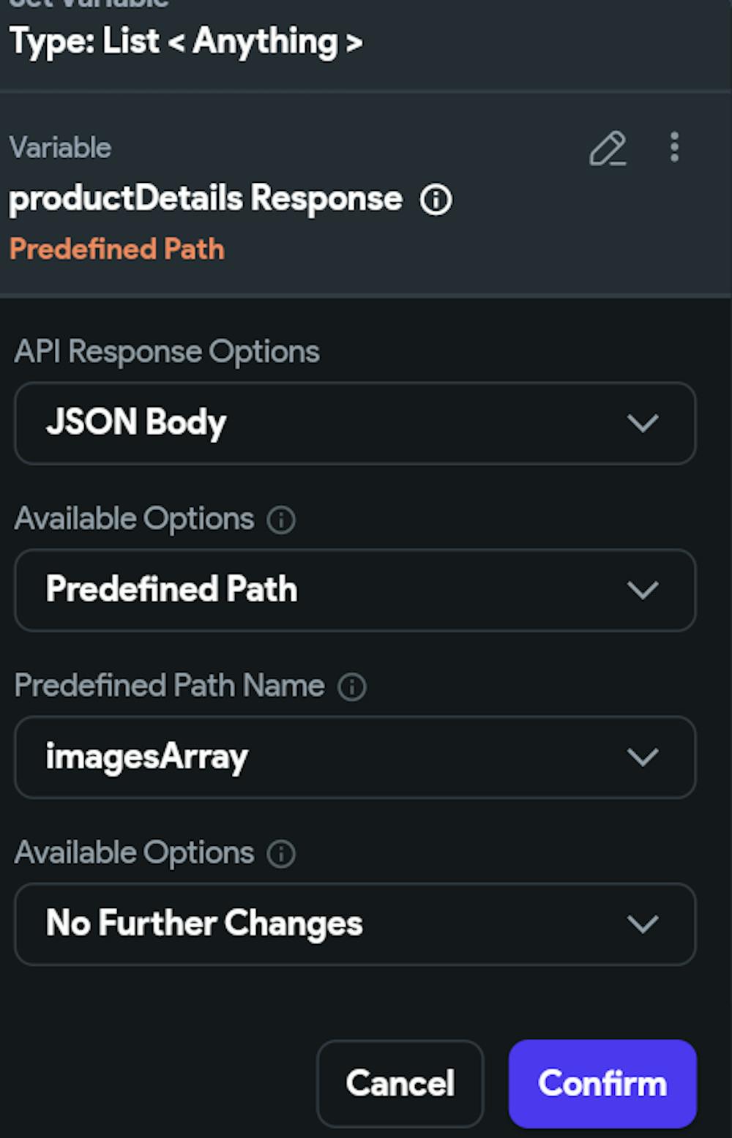Click info icon beside productDetails Response
The height and width of the screenshot is (1138, 732).
point(436,200)
